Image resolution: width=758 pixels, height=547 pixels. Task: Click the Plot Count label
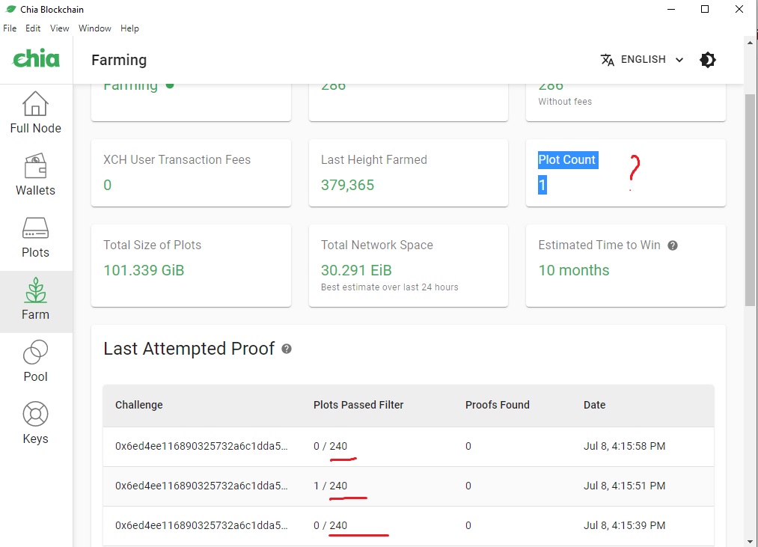click(x=568, y=159)
